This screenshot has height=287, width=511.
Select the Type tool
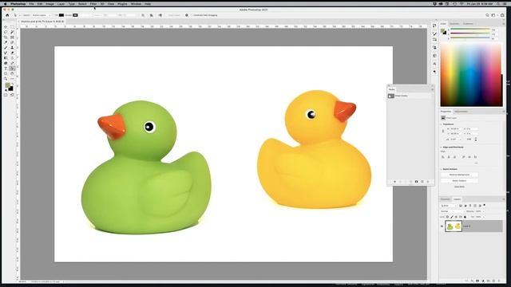(x=6, y=69)
